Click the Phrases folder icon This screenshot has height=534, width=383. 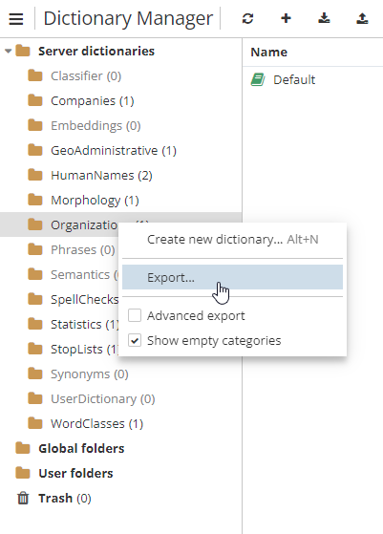tap(35, 249)
